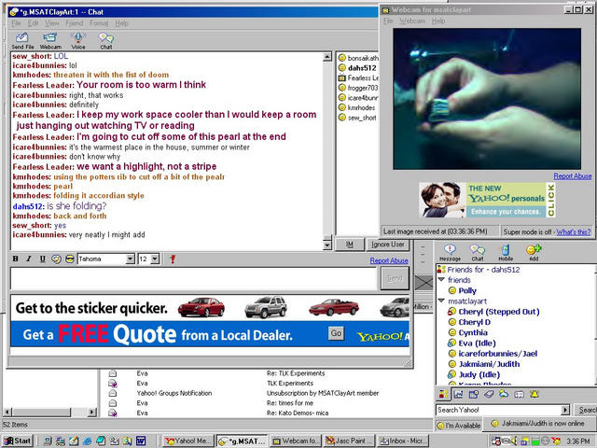Open the Edit menu in chat window
This screenshot has width=597, height=448.
point(34,23)
